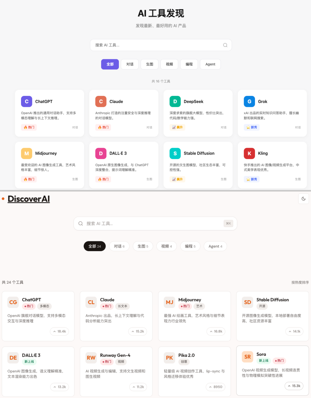
Task: Upvote Stable Diffusion with the 14.1k button
Action: coord(294,332)
